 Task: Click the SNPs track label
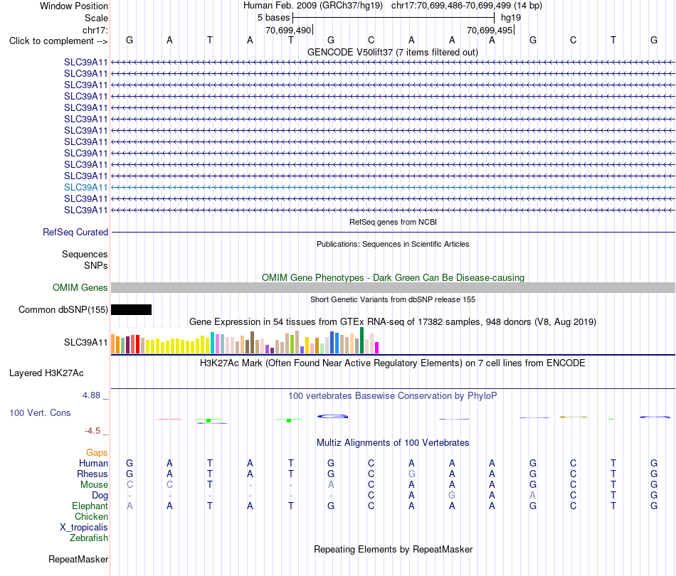tap(96, 265)
